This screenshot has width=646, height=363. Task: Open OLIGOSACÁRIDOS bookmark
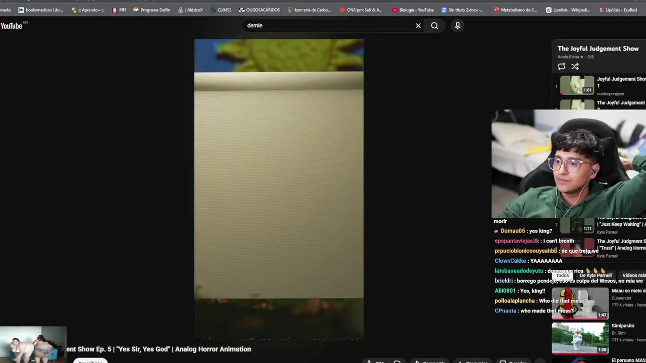pos(259,10)
